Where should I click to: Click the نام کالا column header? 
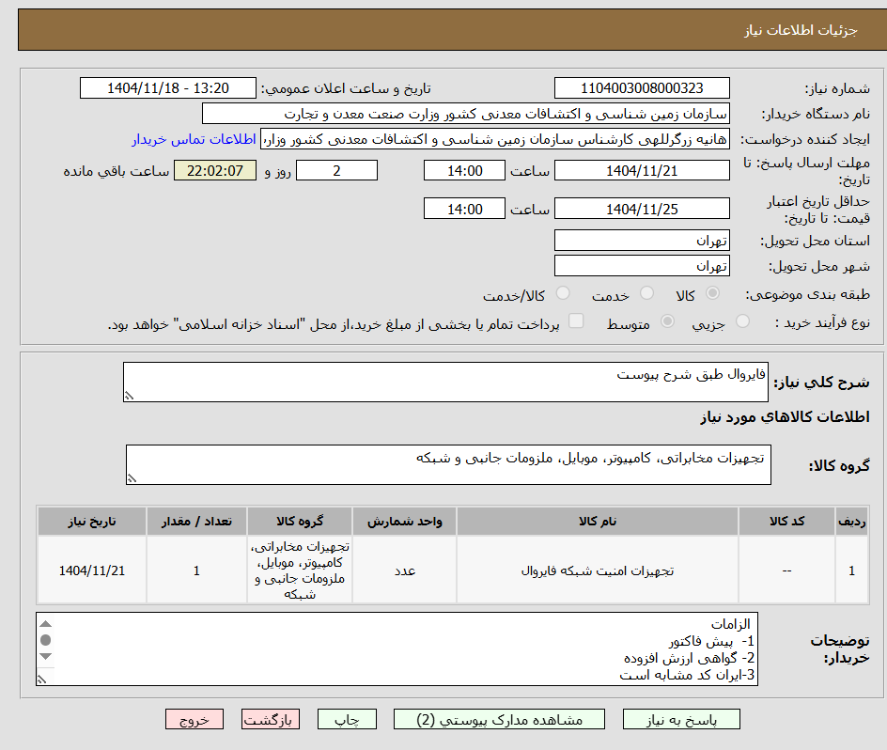(598, 522)
